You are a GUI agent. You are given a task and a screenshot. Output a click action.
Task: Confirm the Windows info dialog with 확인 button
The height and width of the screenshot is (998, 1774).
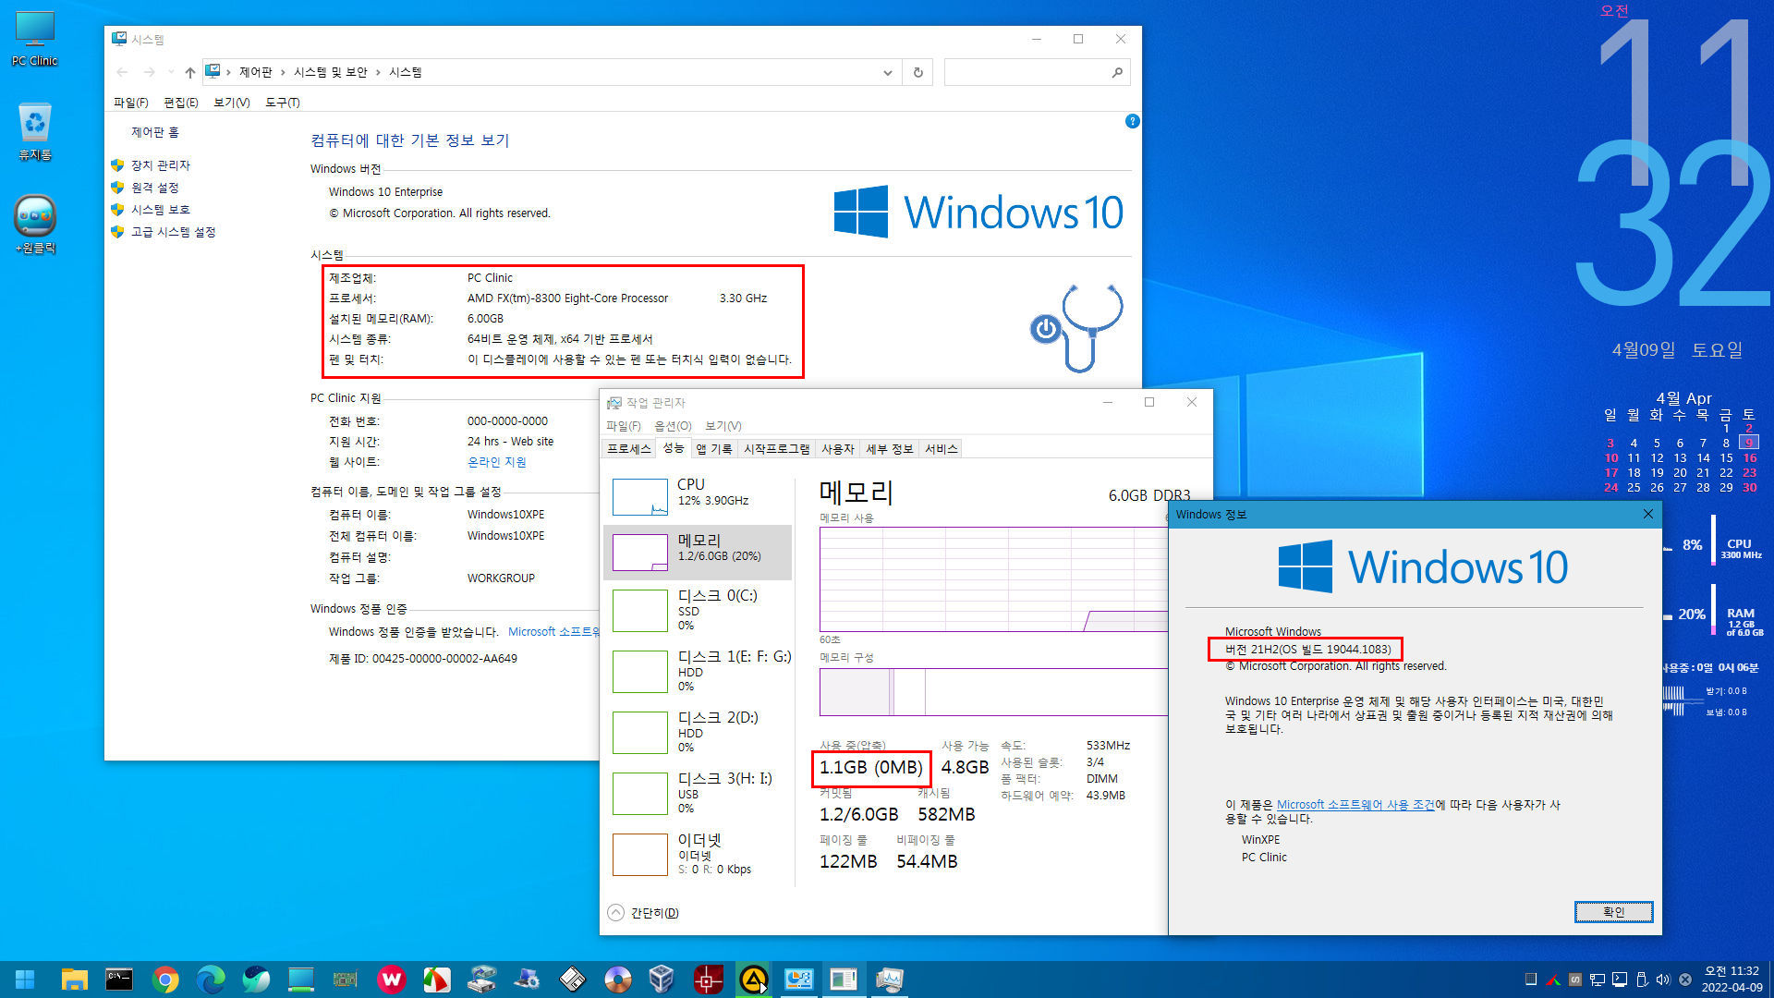[x=1613, y=912]
